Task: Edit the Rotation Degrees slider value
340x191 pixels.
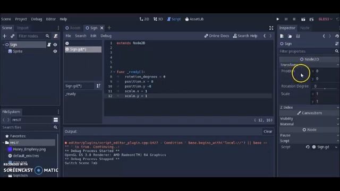Action: (x=325, y=86)
